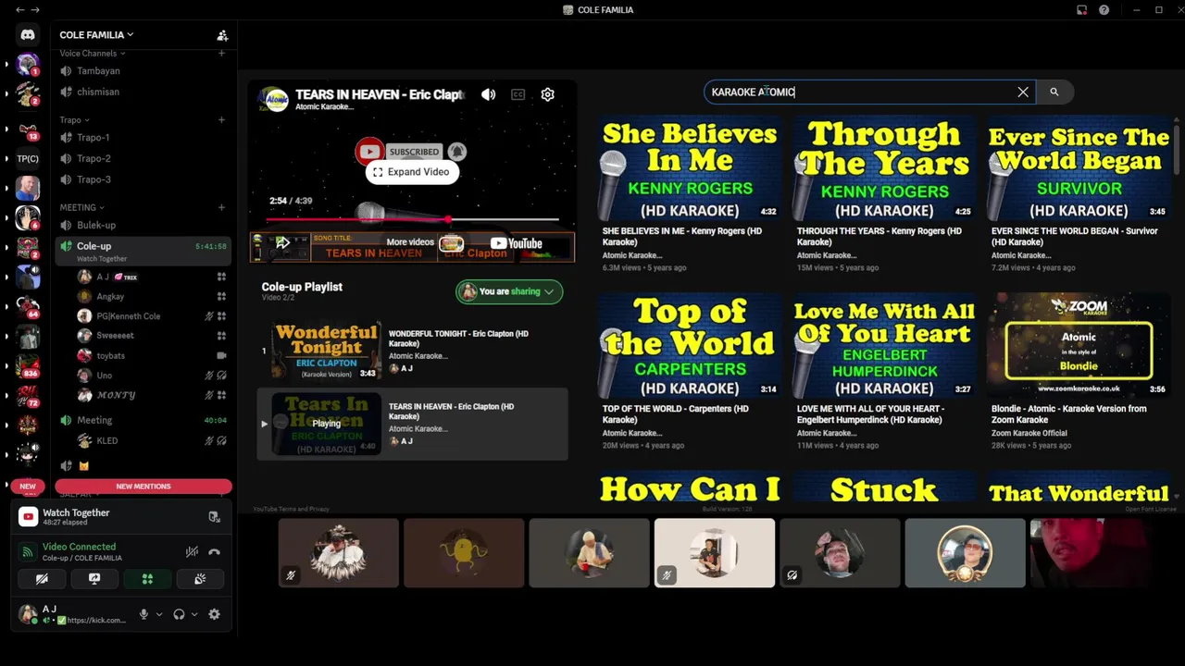Open Atomic Karaoke channel logo in player

[x=272, y=99]
